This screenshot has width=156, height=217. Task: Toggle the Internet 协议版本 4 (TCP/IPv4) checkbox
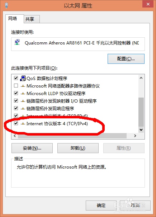(16, 123)
